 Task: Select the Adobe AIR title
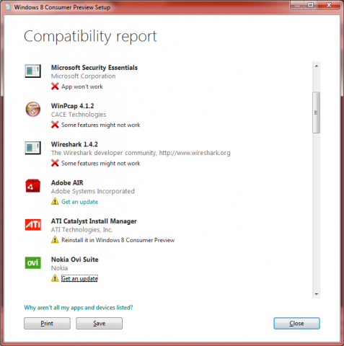point(67,183)
